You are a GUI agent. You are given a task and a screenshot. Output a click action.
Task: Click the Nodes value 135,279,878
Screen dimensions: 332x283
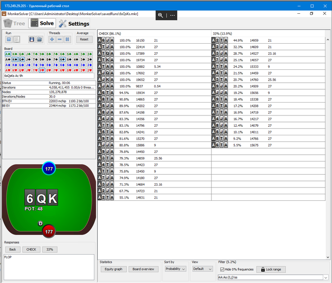58,92
